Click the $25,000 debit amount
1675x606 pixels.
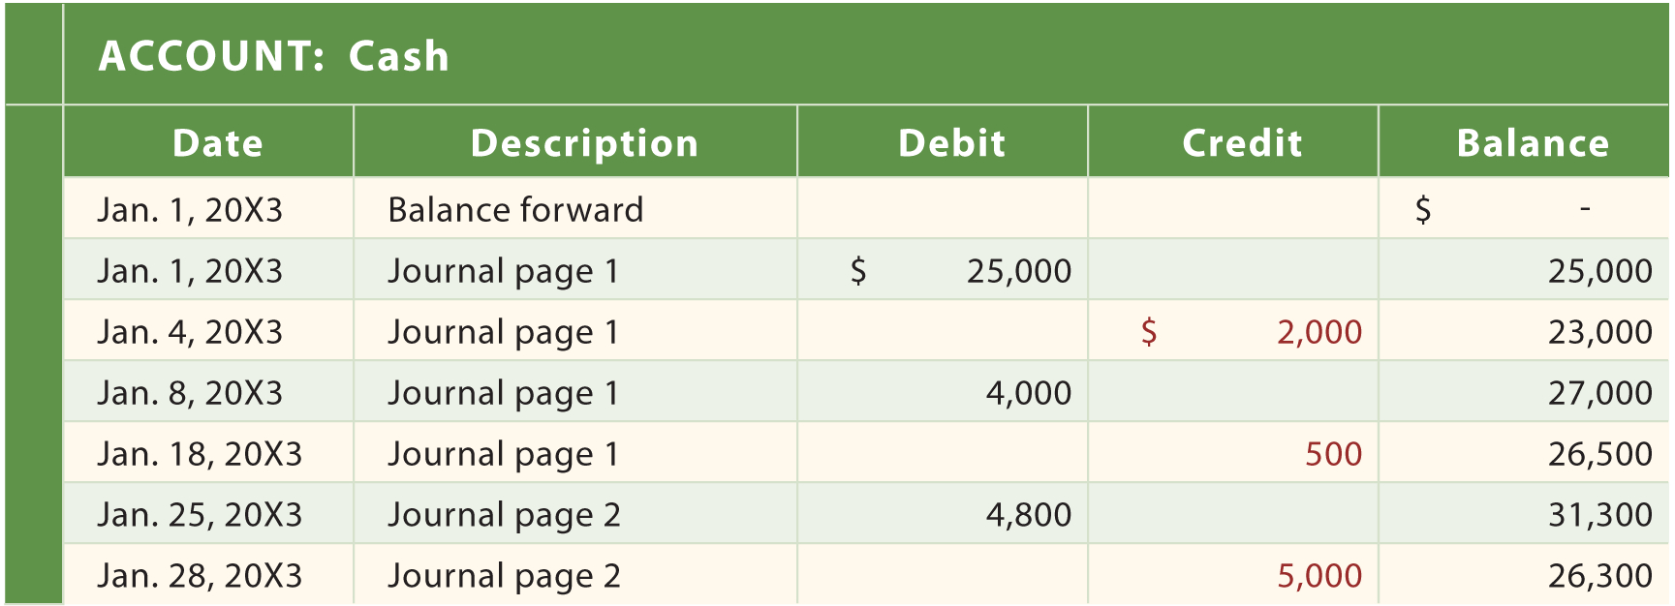pos(1018,271)
